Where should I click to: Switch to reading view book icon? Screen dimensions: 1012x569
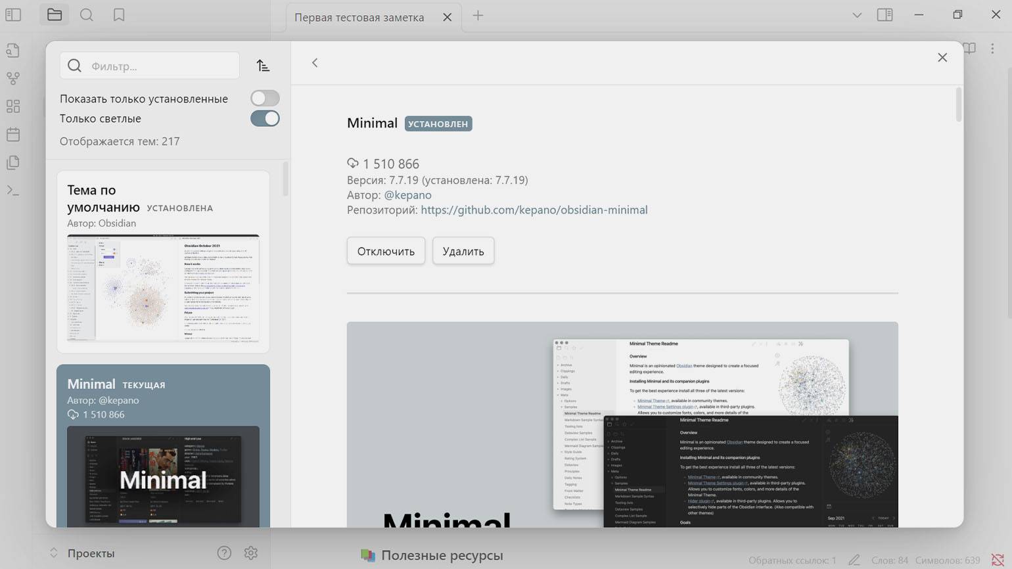[969, 48]
